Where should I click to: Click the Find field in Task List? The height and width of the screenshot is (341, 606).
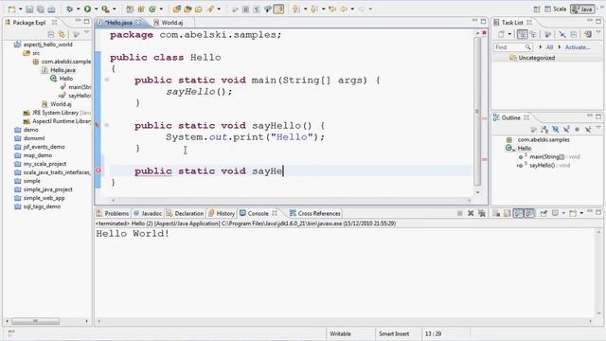pos(513,47)
